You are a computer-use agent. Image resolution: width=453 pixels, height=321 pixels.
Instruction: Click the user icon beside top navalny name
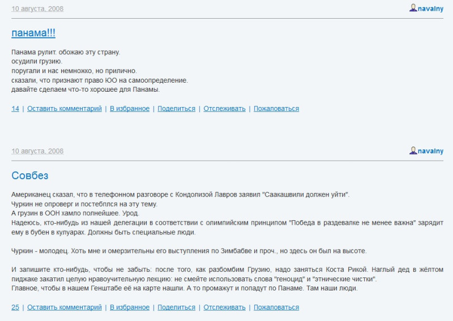(413, 8)
